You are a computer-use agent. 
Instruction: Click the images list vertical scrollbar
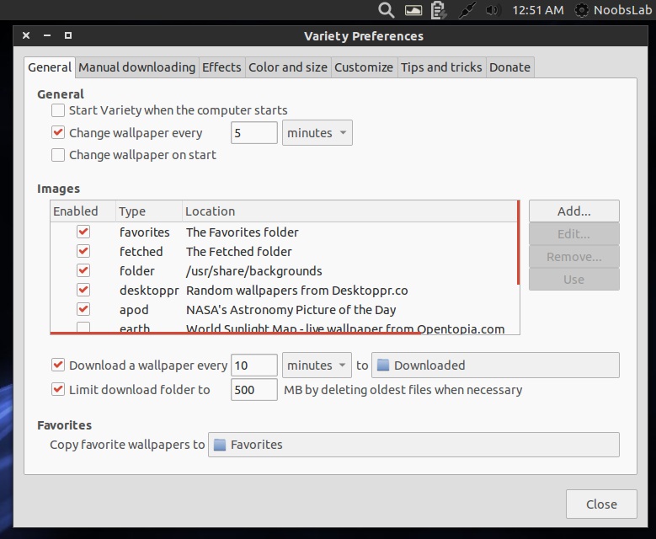[x=519, y=243]
